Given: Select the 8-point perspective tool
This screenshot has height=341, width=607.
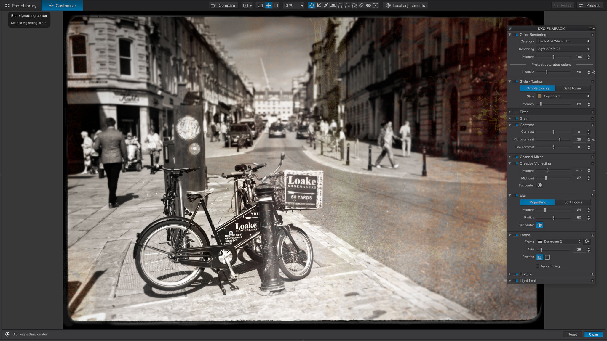Looking at the screenshot, I should pos(354,5).
